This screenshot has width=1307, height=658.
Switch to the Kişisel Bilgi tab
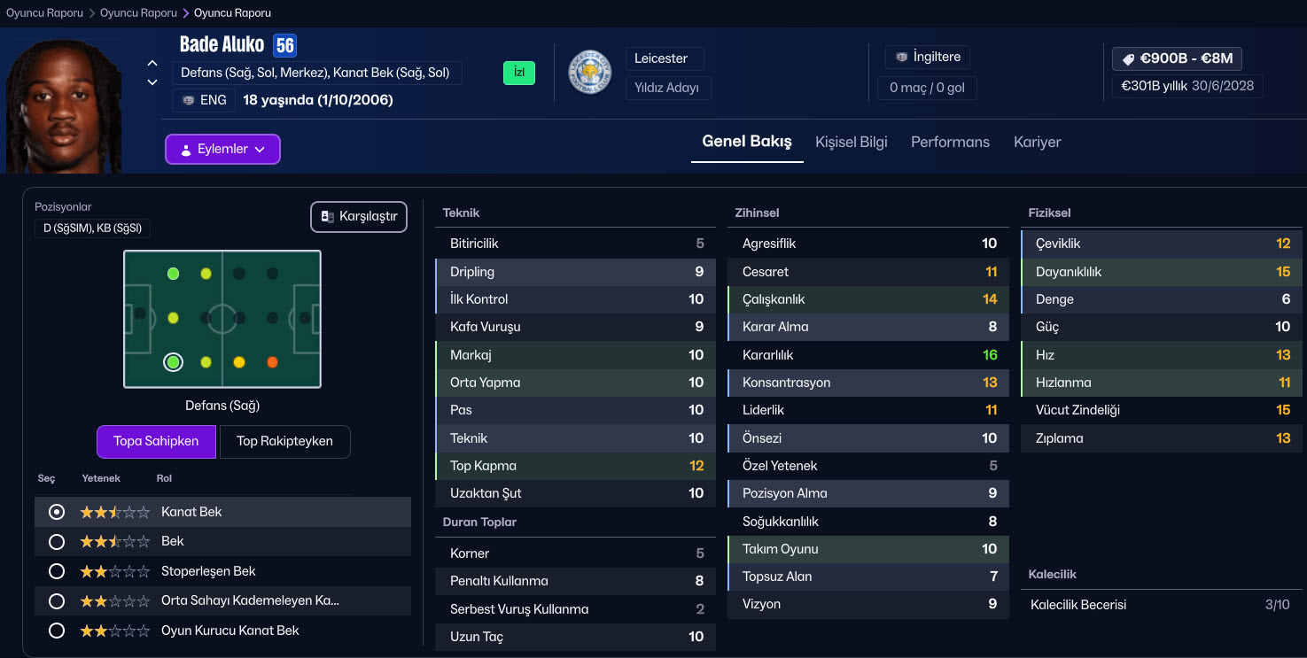(851, 142)
